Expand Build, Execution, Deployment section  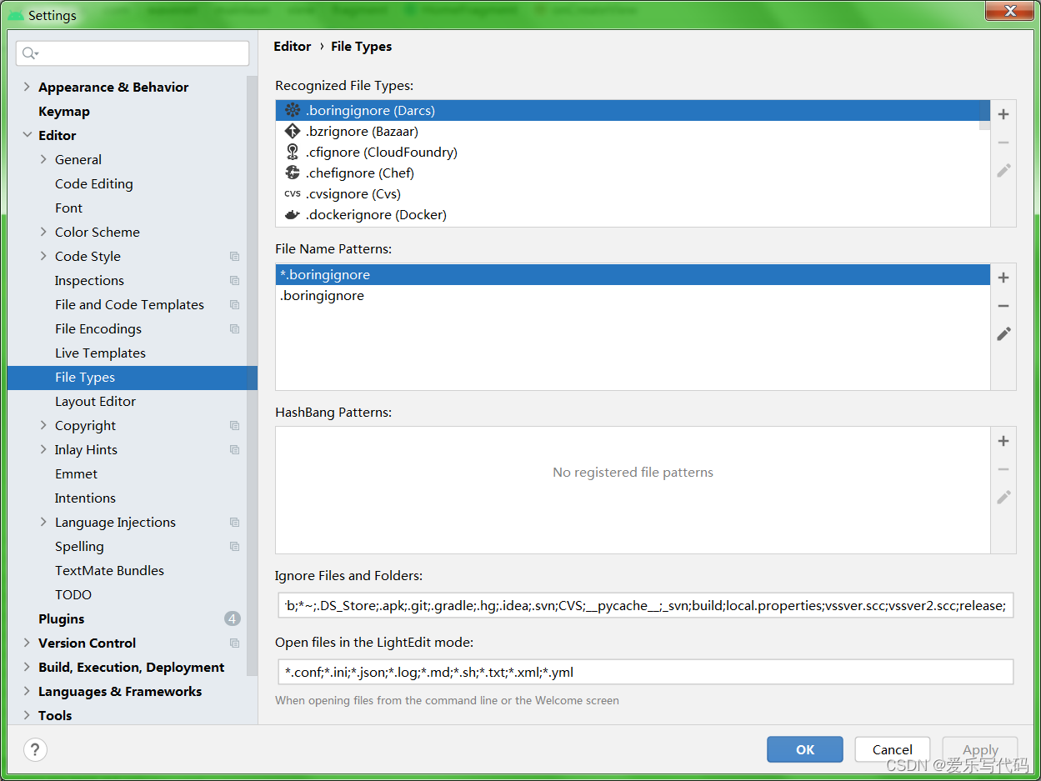click(27, 667)
